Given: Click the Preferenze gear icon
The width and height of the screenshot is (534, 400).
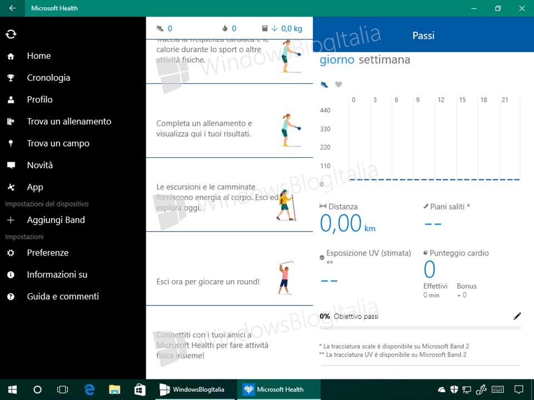Looking at the screenshot, I should 11,253.
